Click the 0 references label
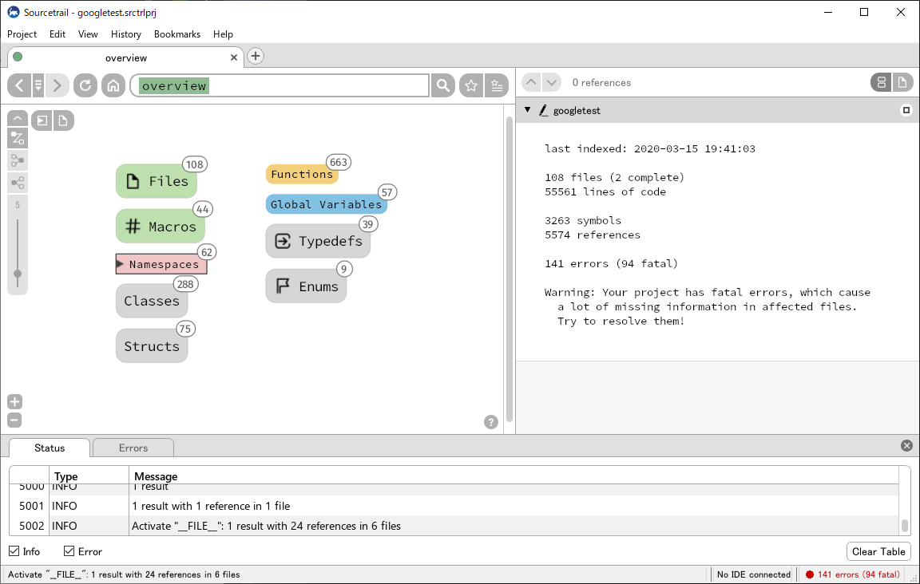This screenshot has height=584, width=920. coord(601,83)
